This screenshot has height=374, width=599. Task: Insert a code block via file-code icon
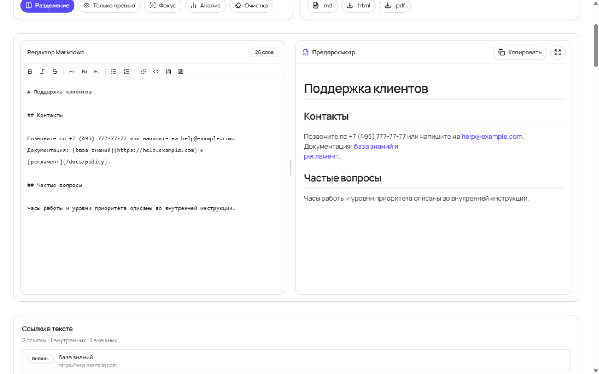coord(168,71)
